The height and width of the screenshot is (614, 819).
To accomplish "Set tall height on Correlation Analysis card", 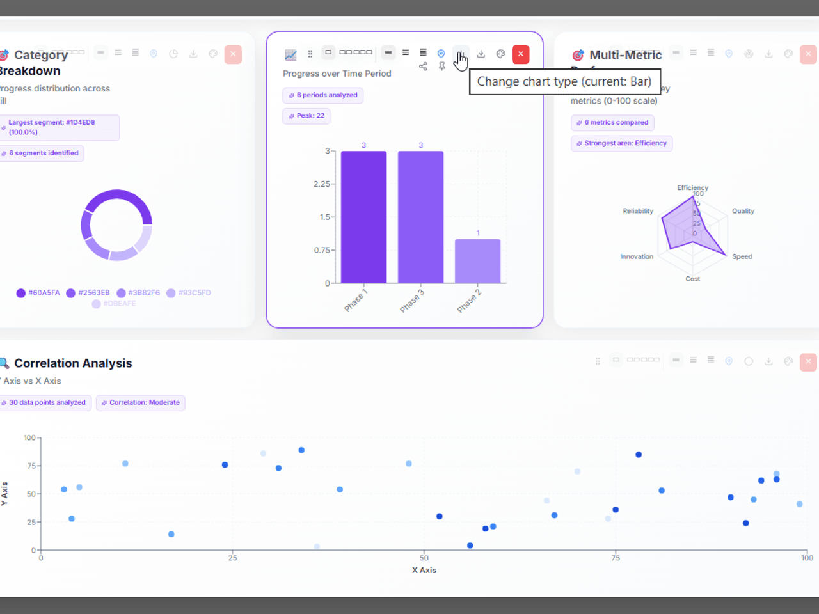I will coord(711,360).
